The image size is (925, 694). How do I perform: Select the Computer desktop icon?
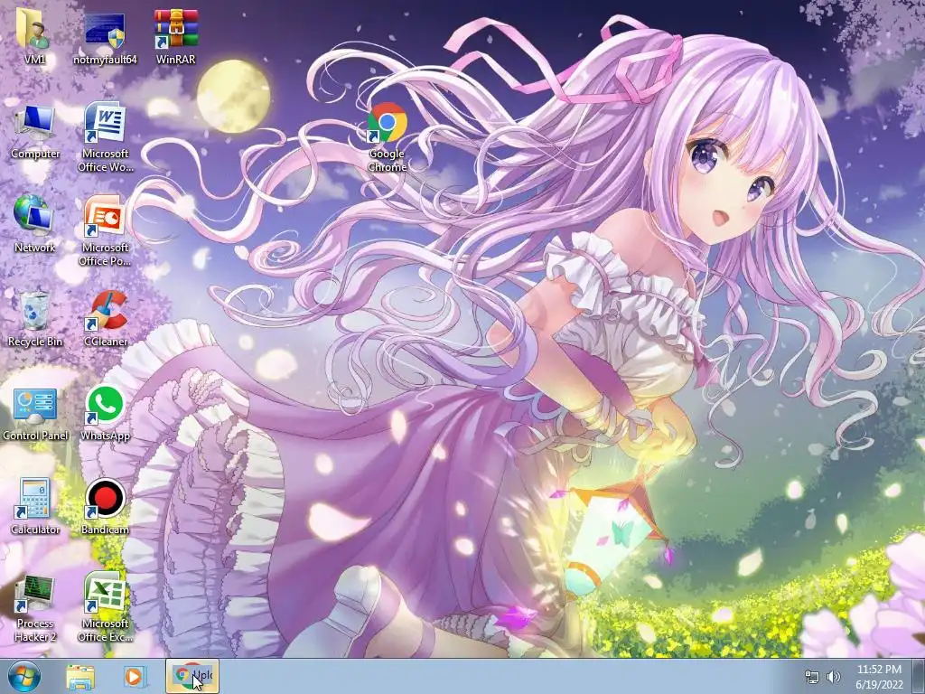(x=35, y=131)
